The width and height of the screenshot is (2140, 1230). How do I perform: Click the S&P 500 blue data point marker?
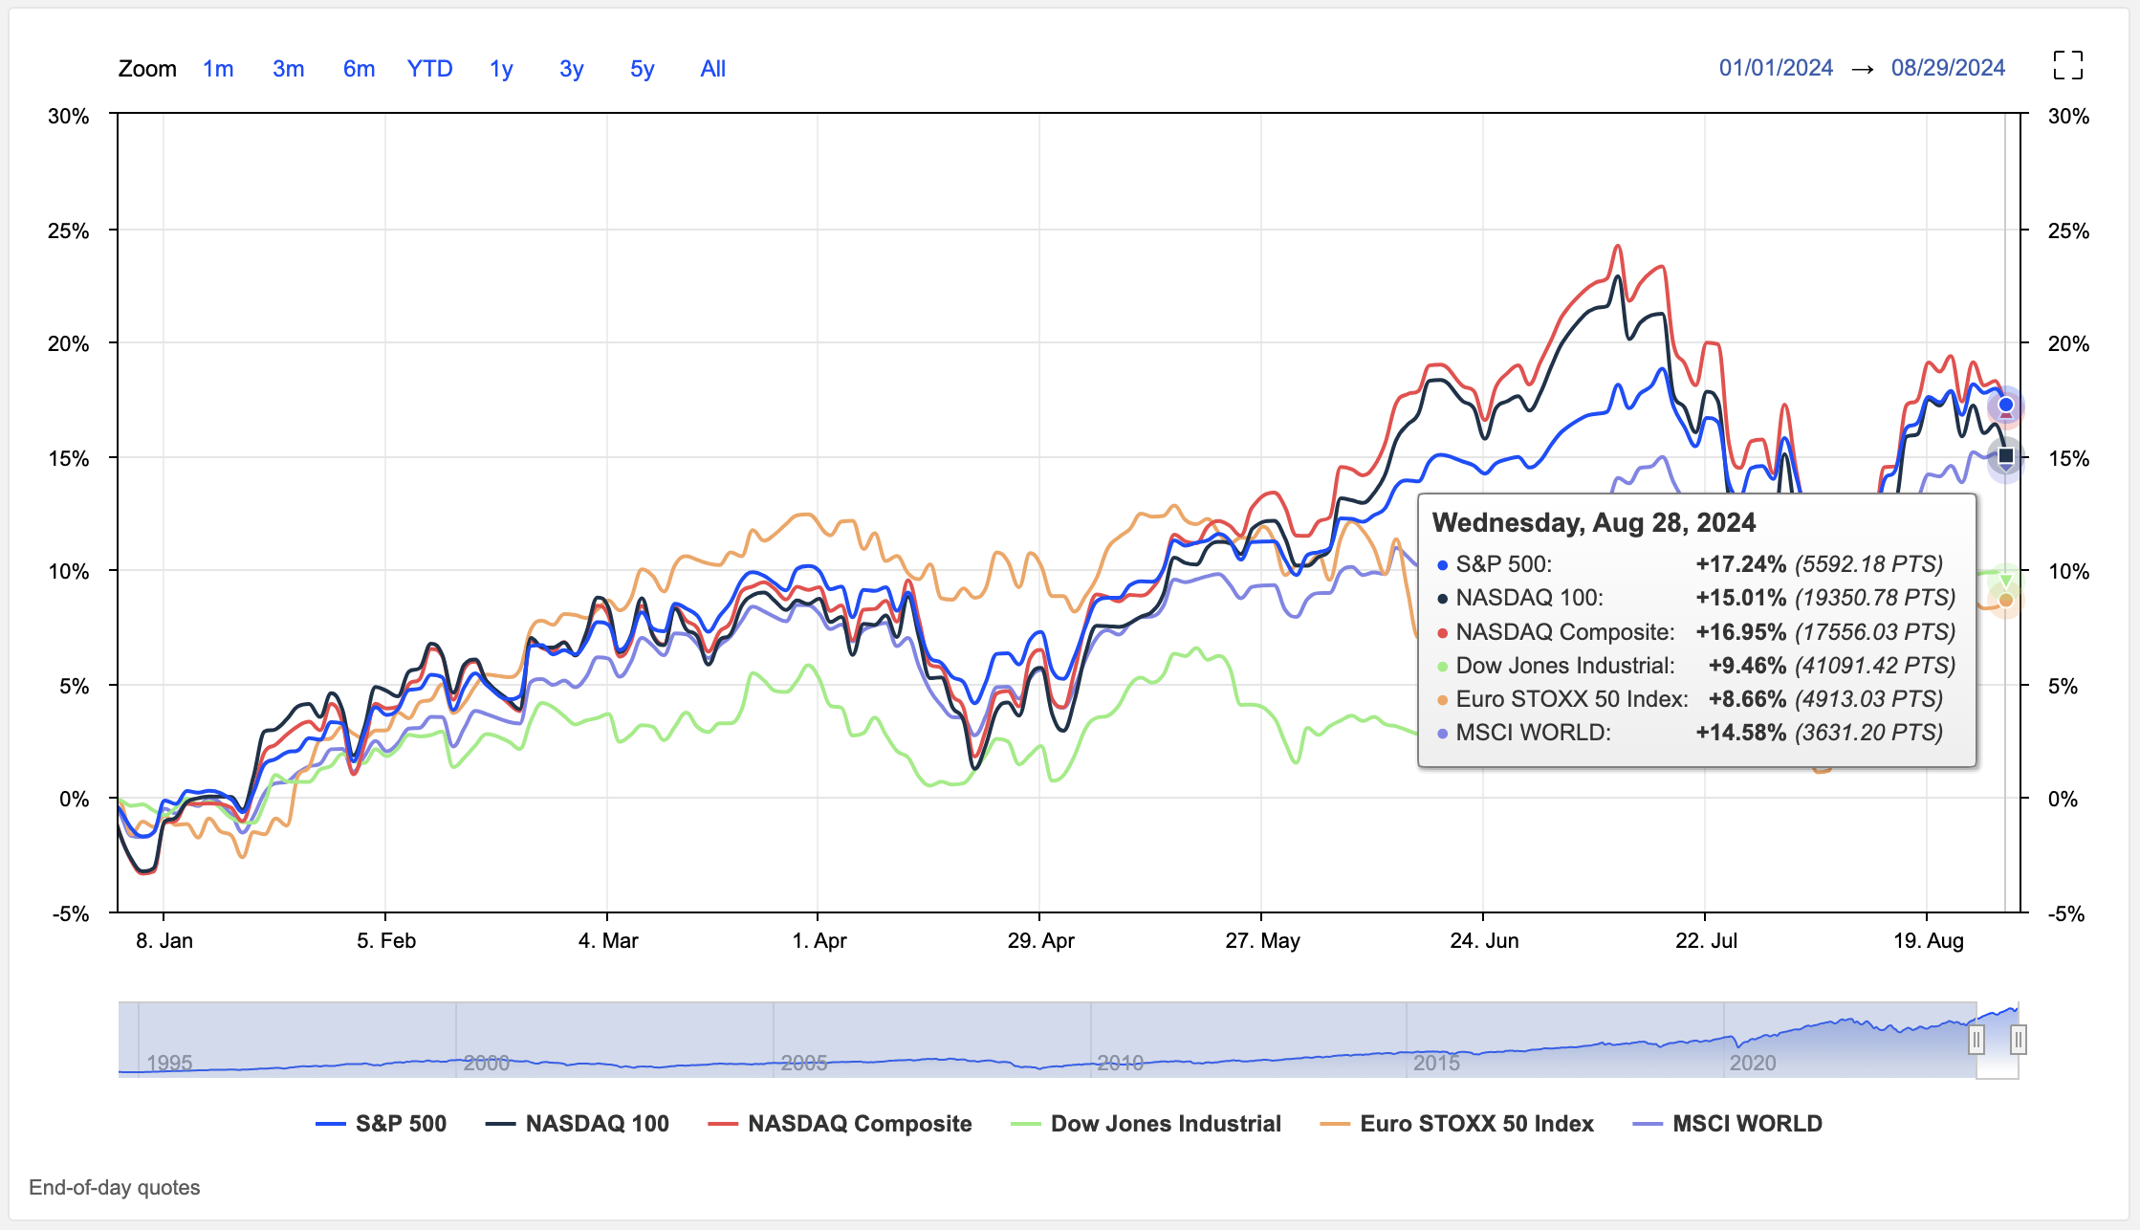(2006, 406)
